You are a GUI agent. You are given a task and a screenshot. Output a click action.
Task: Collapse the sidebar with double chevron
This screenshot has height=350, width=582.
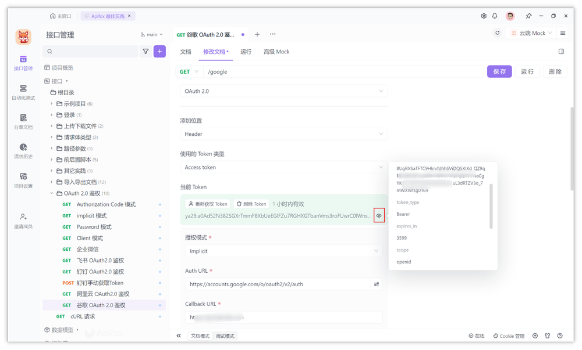coord(179,335)
